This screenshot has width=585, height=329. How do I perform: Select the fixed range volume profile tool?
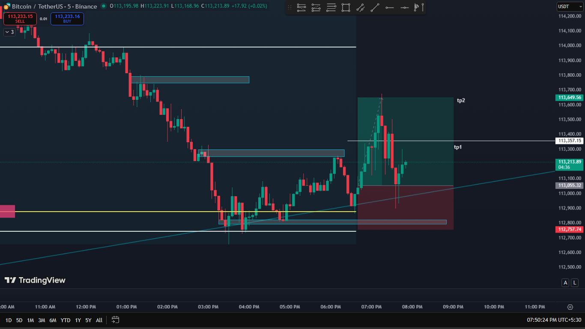click(x=417, y=7)
